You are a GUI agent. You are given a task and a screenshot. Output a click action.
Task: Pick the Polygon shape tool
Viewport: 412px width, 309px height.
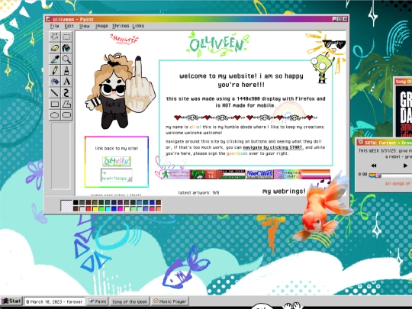pyautogui.click(x=66, y=104)
